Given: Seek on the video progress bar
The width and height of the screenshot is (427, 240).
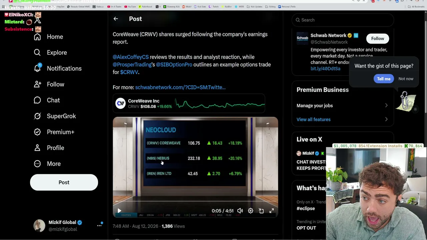Looking at the screenshot, I should click(x=195, y=201).
